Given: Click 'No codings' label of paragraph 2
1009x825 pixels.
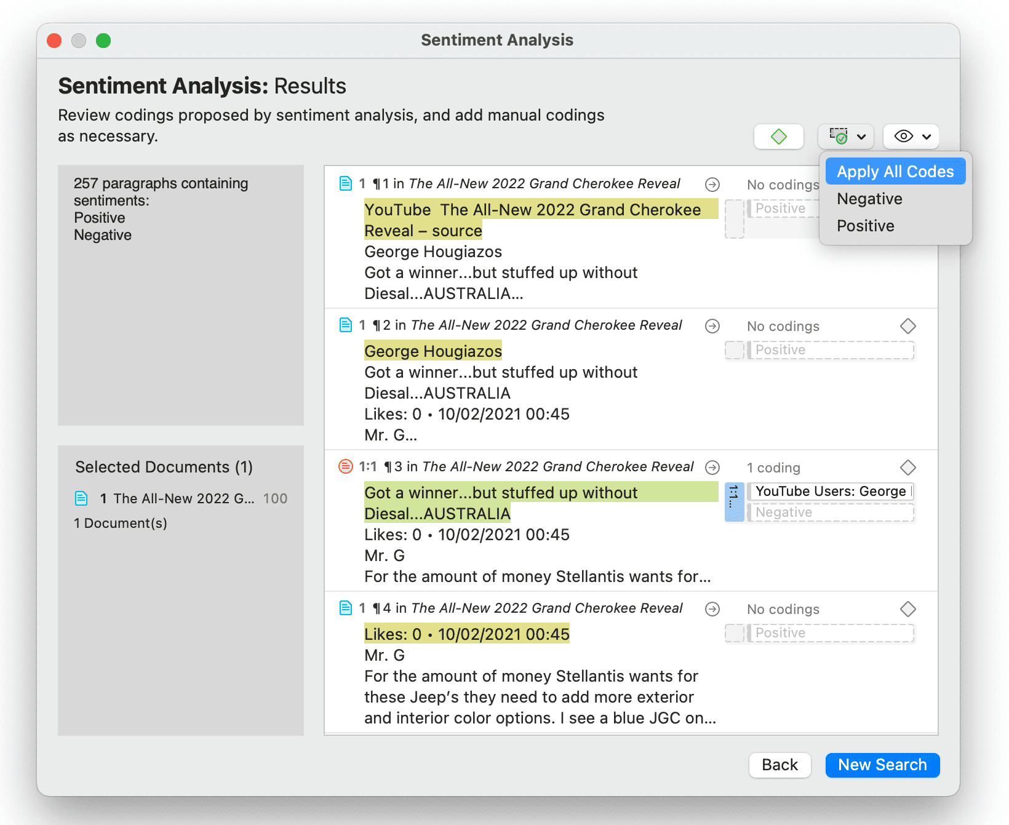Looking at the screenshot, I should [x=783, y=326].
